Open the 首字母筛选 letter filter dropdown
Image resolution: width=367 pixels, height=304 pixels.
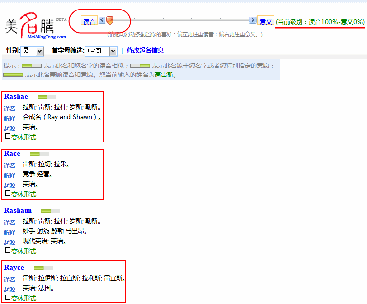[x=101, y=51]
